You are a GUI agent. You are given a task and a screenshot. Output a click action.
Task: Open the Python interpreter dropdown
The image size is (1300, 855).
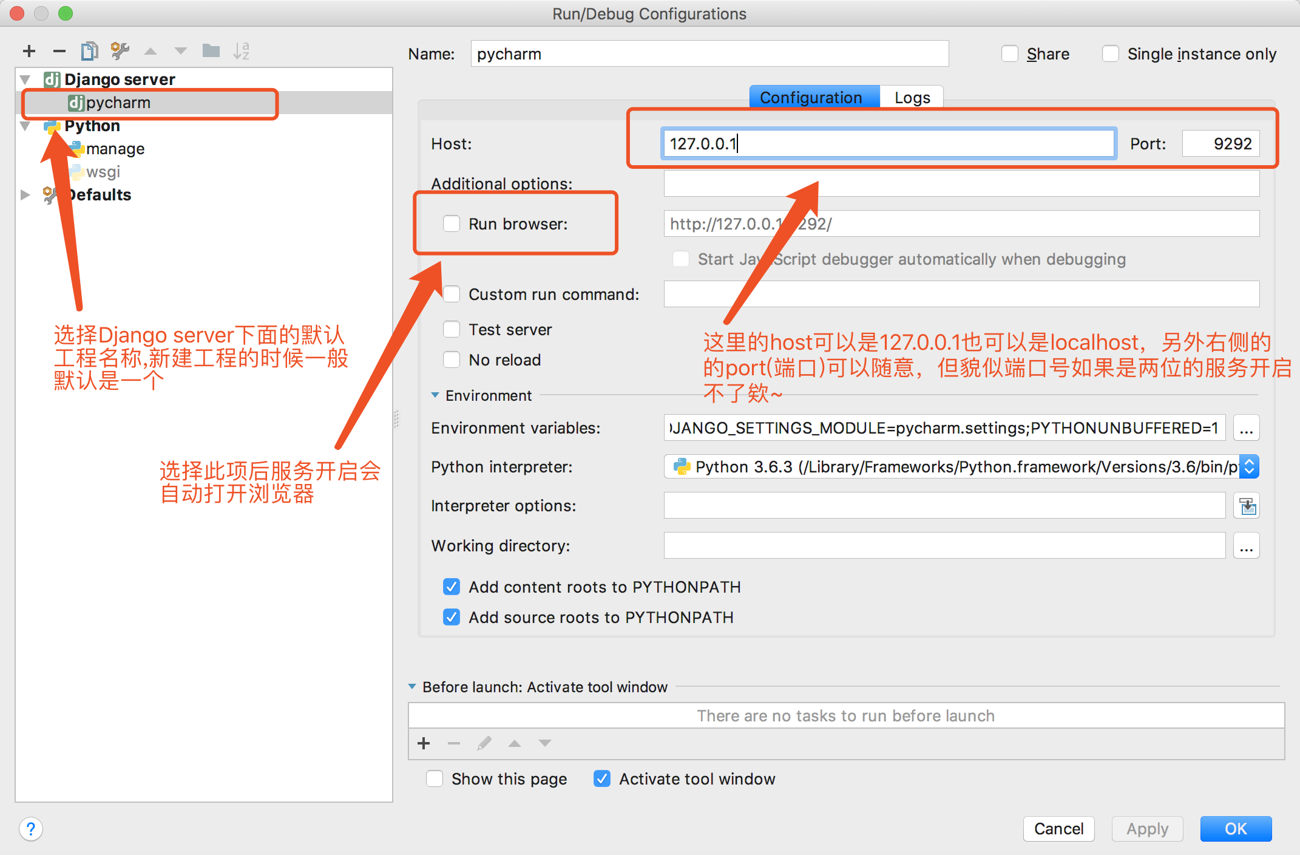click(1250, 467)
